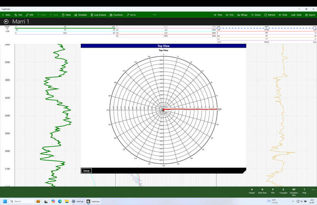Click the Export button

click(x=310, y=15)
